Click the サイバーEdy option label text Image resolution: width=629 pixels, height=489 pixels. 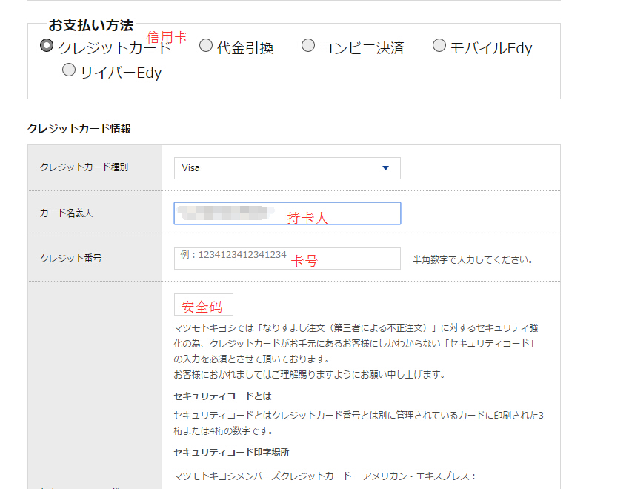pyautogui.click(x=121, y=73)
